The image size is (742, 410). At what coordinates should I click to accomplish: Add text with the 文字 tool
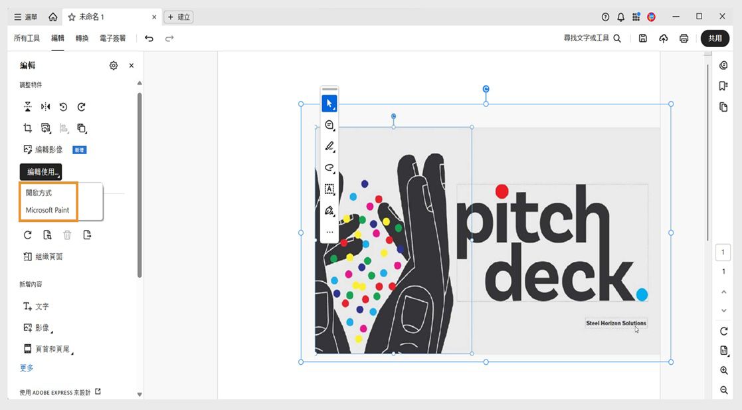pyautogui.click(x=36, y=306)
